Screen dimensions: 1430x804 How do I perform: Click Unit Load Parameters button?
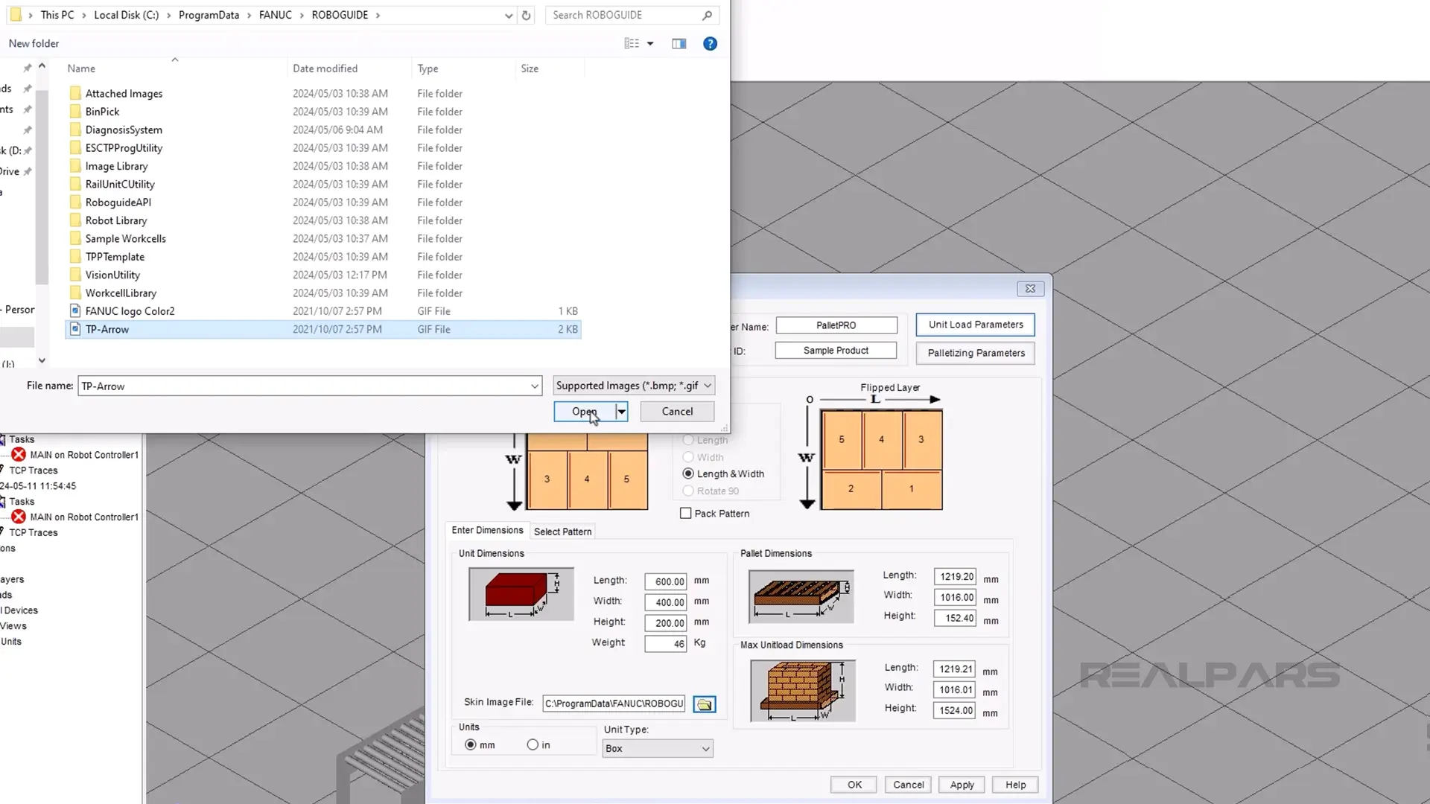(976, 325)
